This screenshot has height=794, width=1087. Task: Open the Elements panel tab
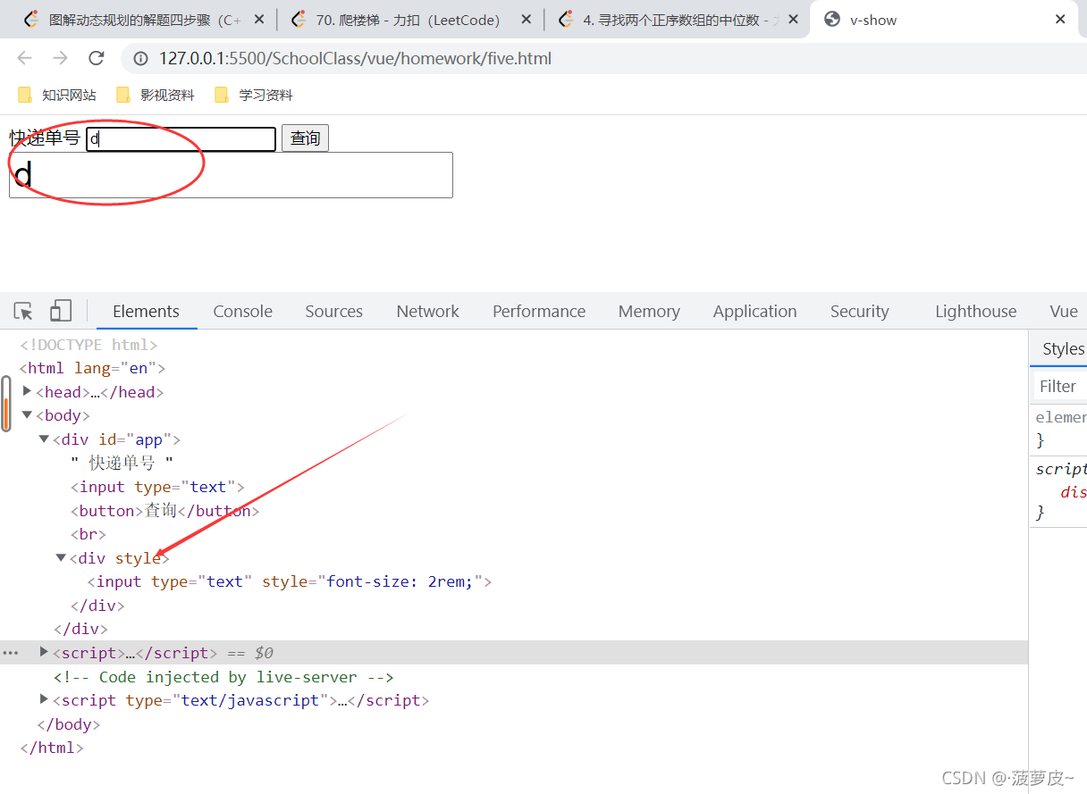pos(146,311)
